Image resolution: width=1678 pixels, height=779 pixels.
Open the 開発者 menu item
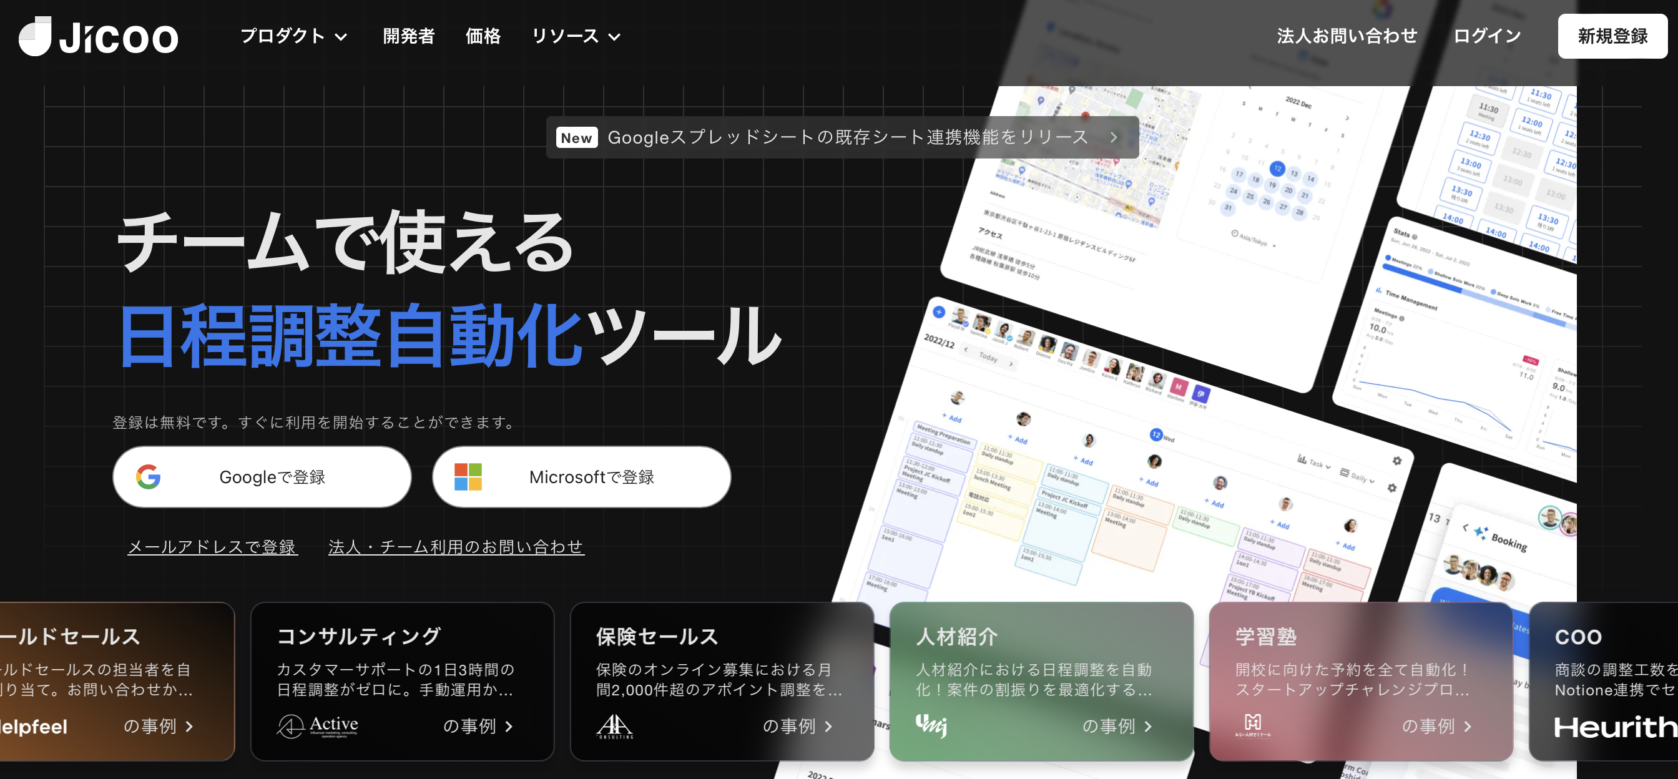(408, 36)
